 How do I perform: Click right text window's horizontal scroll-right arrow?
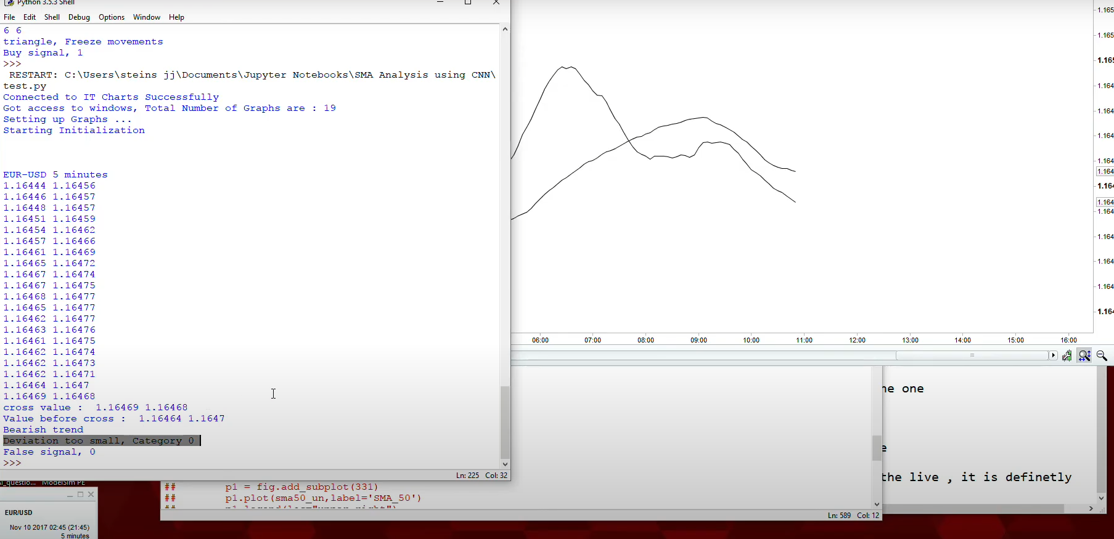pos(1091,509)
